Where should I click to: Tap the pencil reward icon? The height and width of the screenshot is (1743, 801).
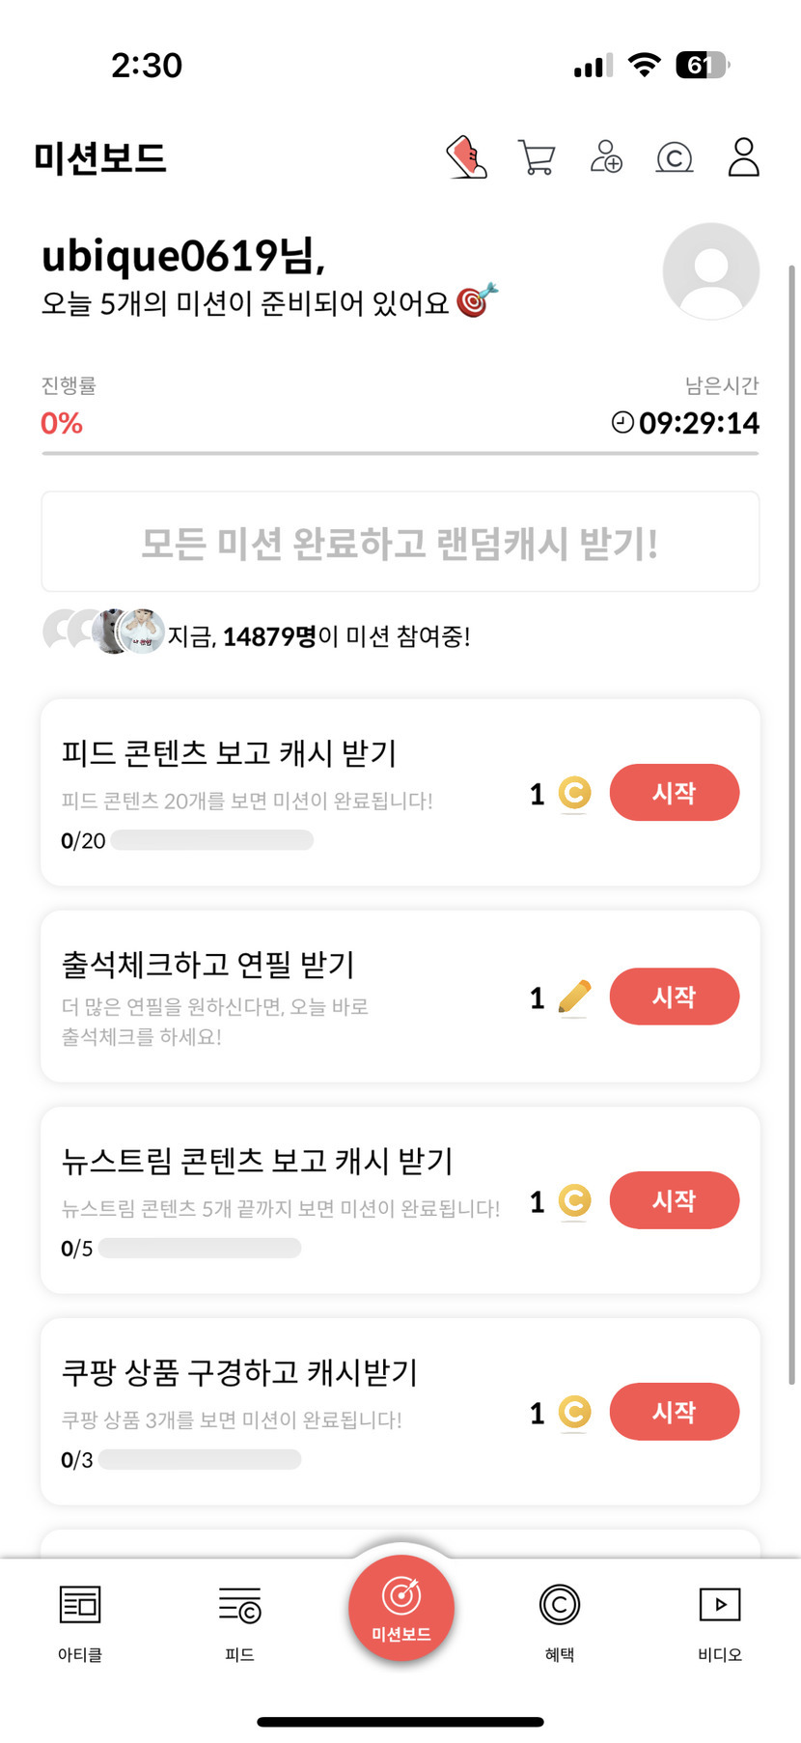(574, 997)
